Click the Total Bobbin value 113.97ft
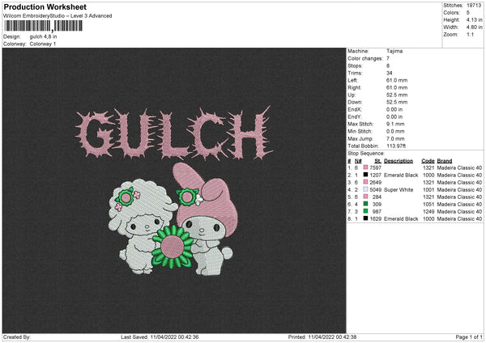486x343 pixels. [396, 146]
